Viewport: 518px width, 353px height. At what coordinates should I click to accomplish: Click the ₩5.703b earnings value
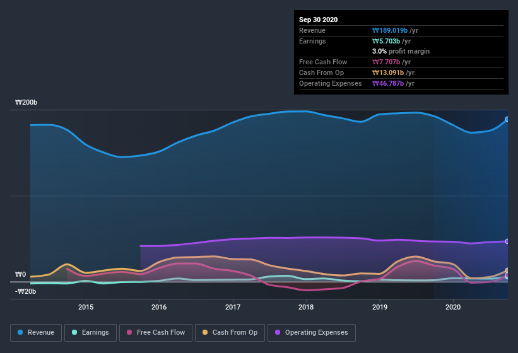coord(386,41)
